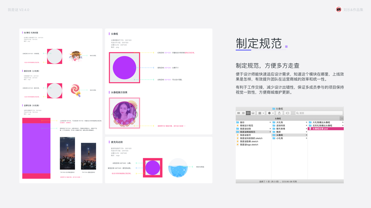Click the 备份 folder icon
This screenshot has width=371, height=208.
click(238, 122)
